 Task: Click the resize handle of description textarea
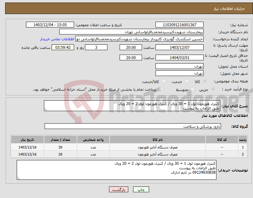pos(46,109)
